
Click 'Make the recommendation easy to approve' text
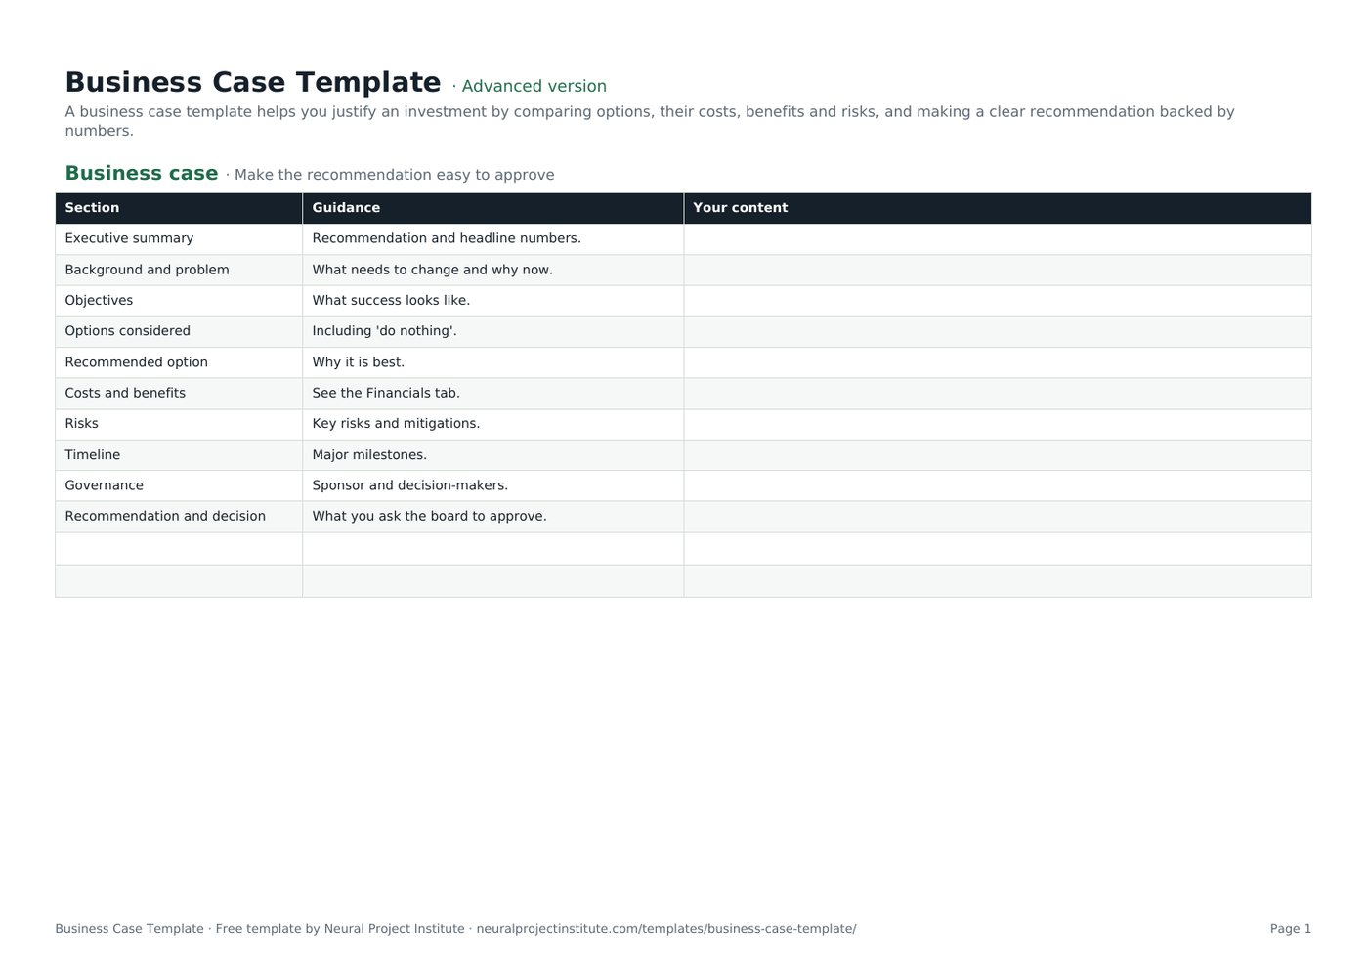tap(394, 175)
